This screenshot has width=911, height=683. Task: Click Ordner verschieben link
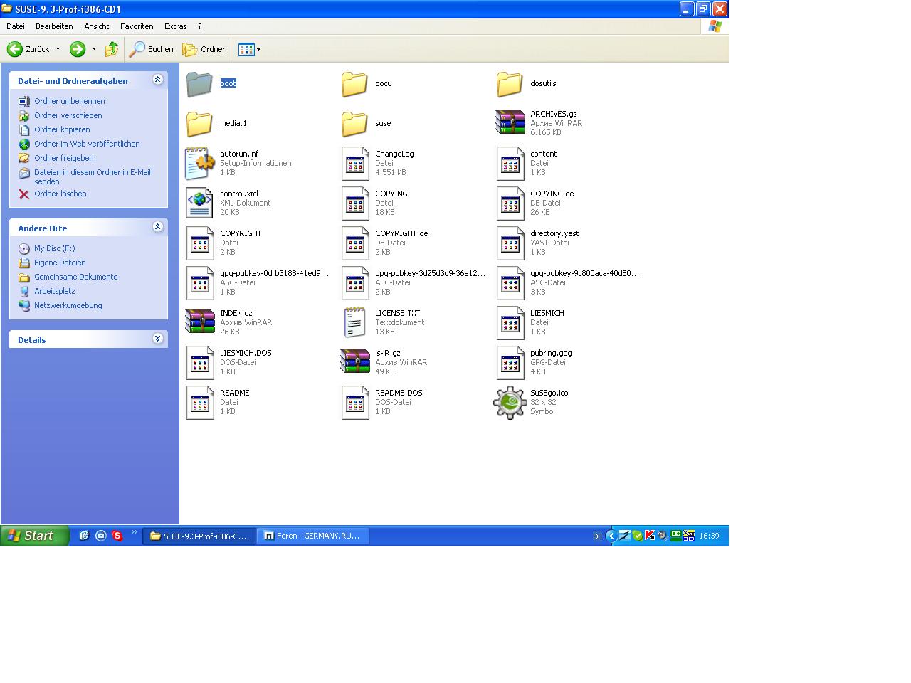68,115
